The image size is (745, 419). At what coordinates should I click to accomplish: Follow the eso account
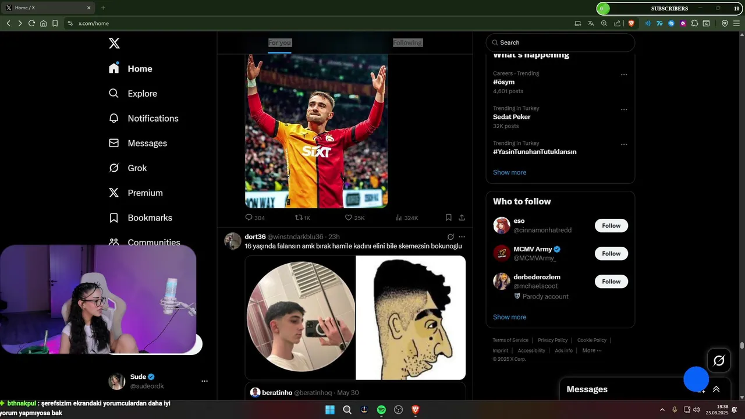point(611,226)
